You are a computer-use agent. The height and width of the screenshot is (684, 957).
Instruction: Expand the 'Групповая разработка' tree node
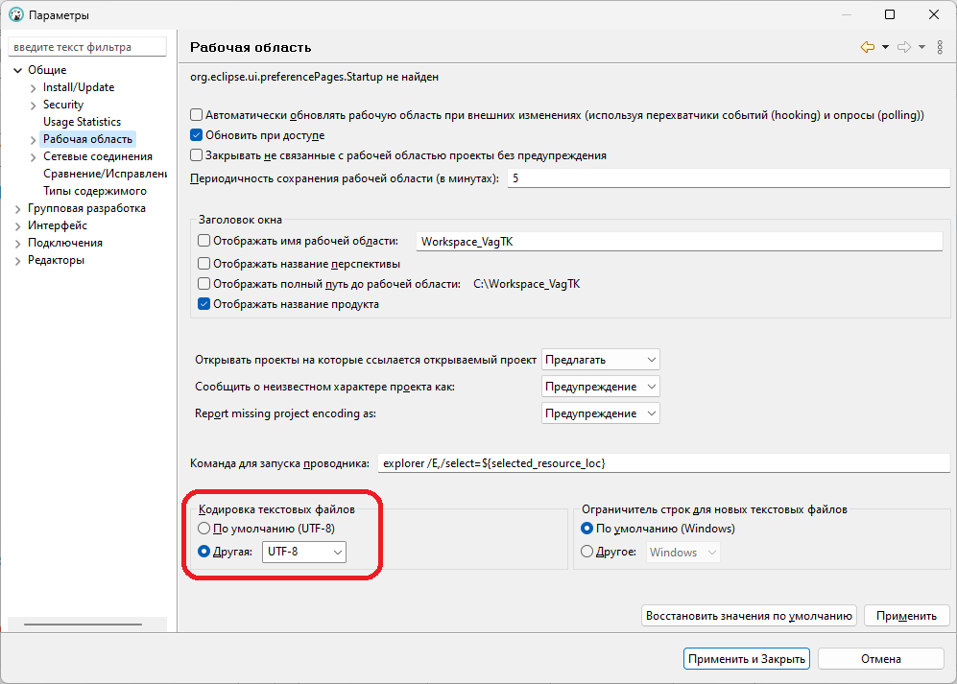click(18, 208)
